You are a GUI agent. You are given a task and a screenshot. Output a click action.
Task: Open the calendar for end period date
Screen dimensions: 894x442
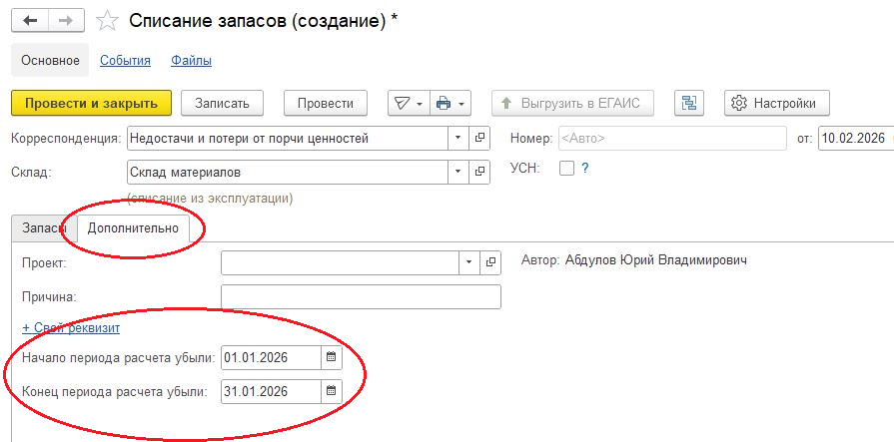point(332,391)
